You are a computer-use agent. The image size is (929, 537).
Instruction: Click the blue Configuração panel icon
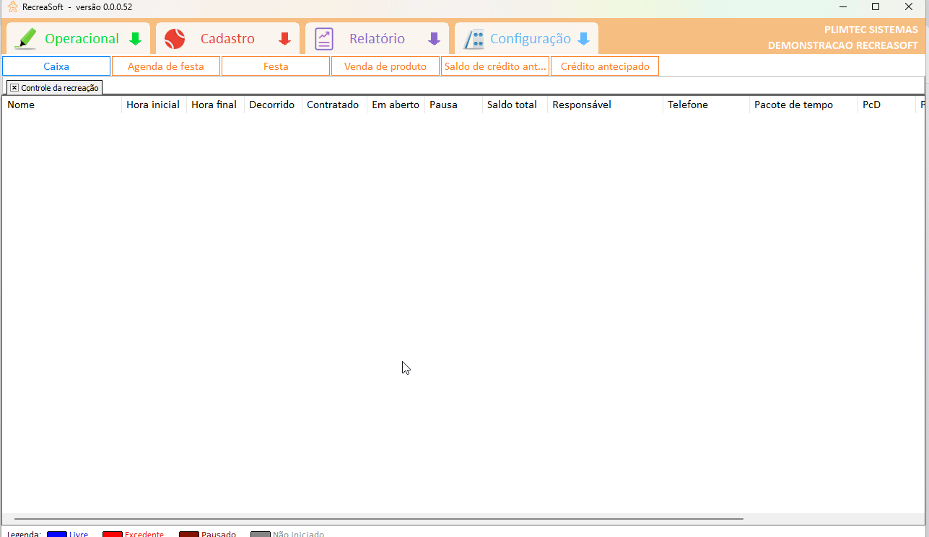pos(474,39)
